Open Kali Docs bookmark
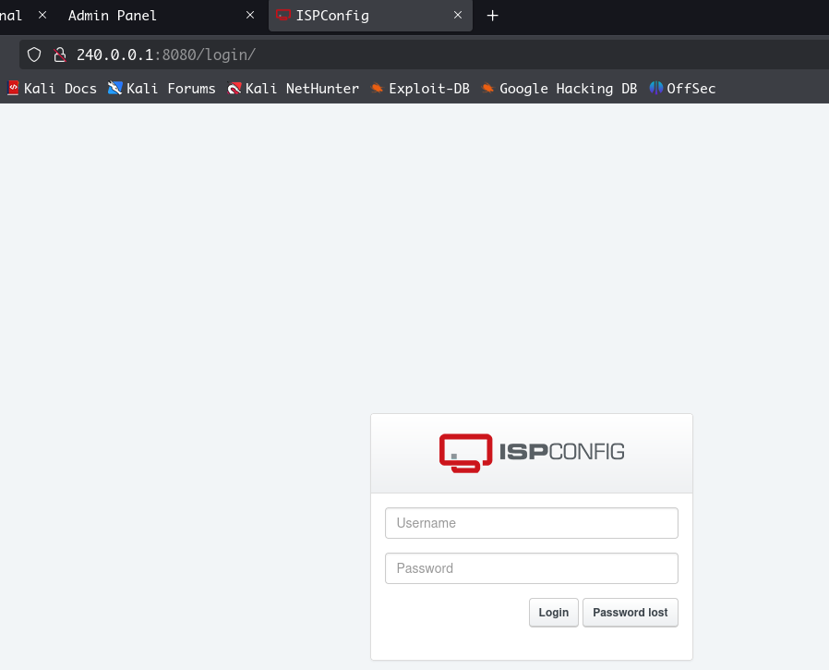Viewport: 829px width, 670px height. [52, 89]
